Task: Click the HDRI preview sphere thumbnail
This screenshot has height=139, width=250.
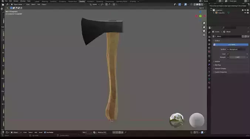Action: pyautogui.click(x=177, y=120)
